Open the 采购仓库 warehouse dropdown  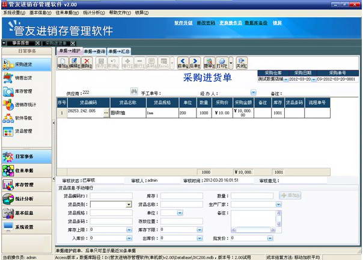click(285, 79)
